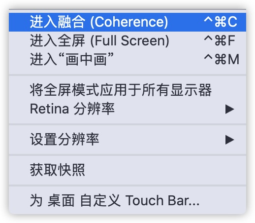Click the "Touch Bar..." text
The width and height of the screenshot is (255, 223).
click(162, 200)
